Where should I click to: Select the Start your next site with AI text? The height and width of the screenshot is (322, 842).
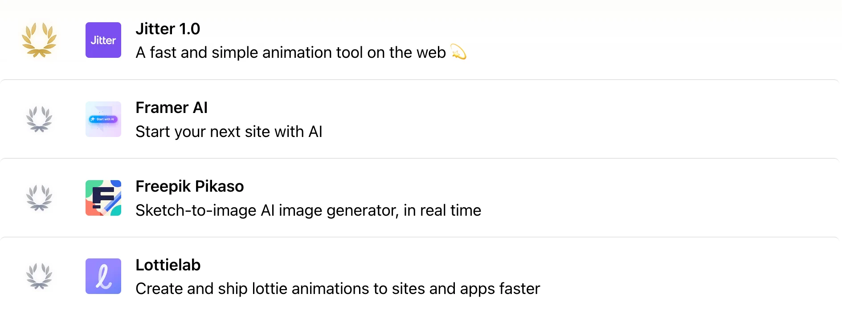click(229, 132)
